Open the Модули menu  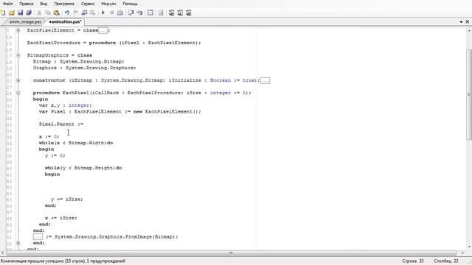pos(108,4)
